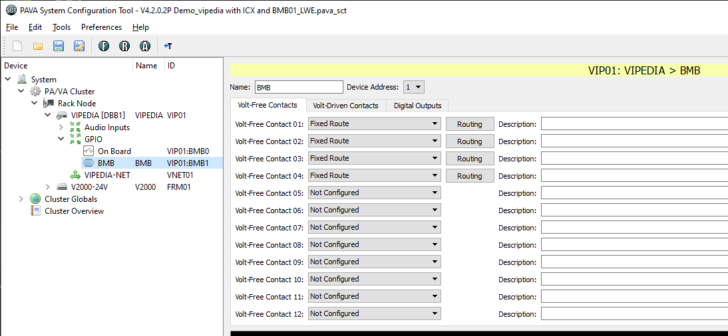
Task: Click the Save As pencil-disk icon
Action: [x=79, y=46]
